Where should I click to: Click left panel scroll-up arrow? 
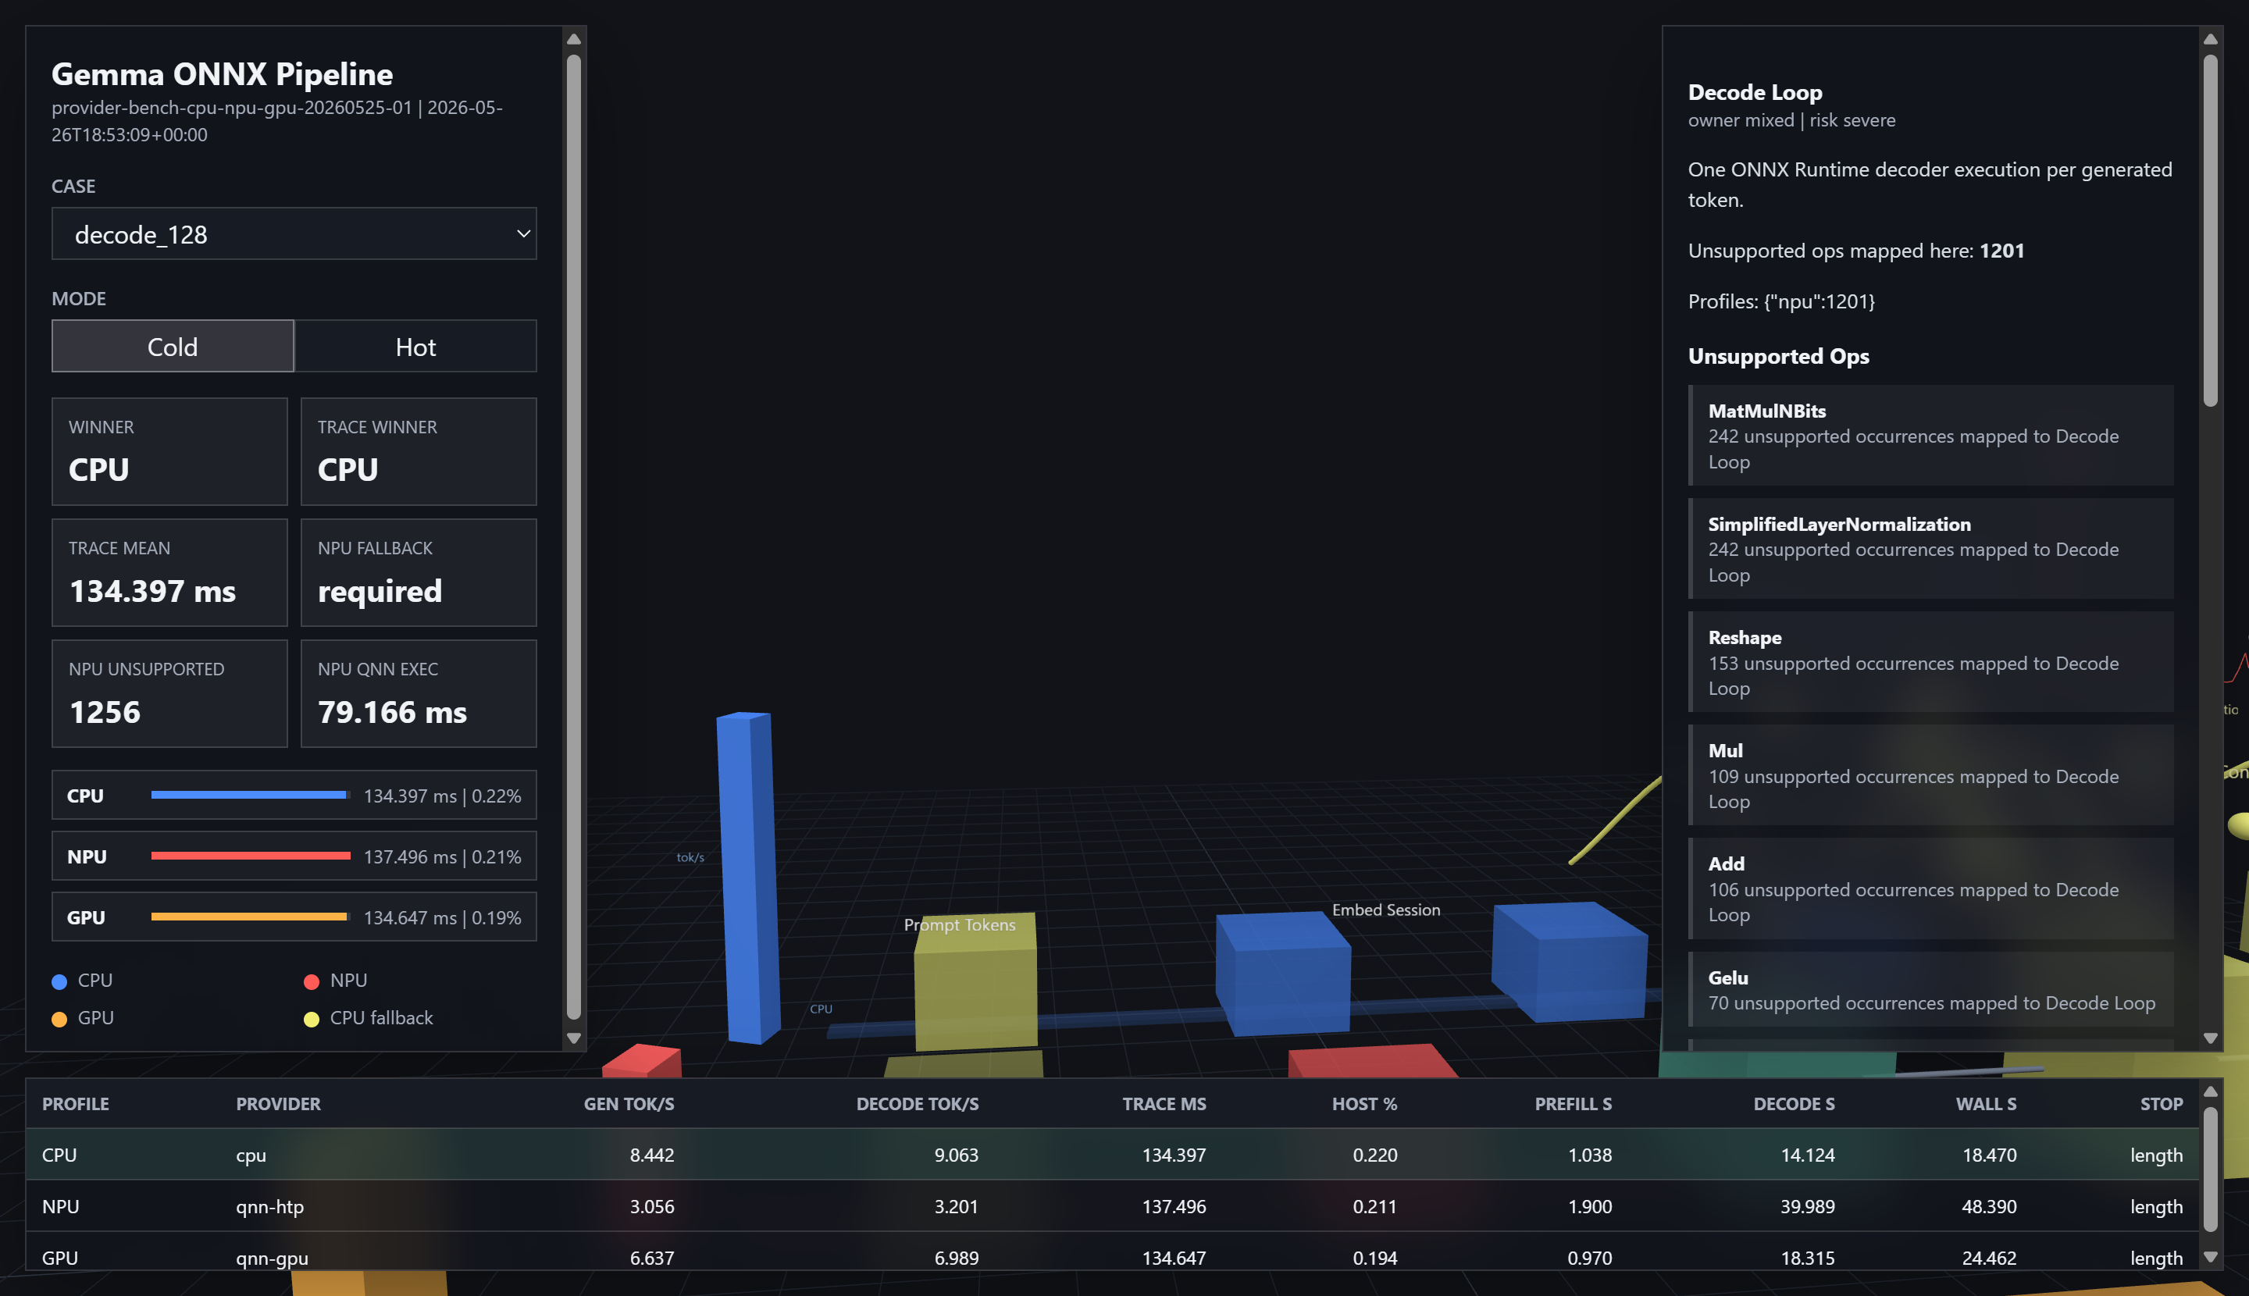click(x=574, y=39)
